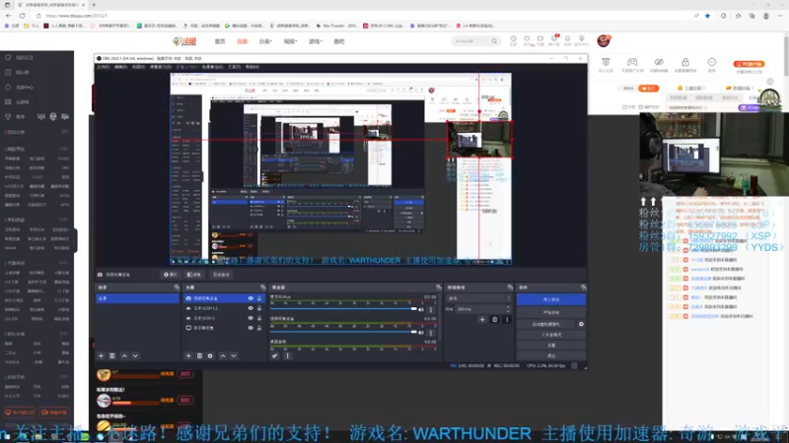The height and width of the screenshot is (443, 789).
Task: Move source down with arrow in Sources panel
Action: [x=234, y=355]
